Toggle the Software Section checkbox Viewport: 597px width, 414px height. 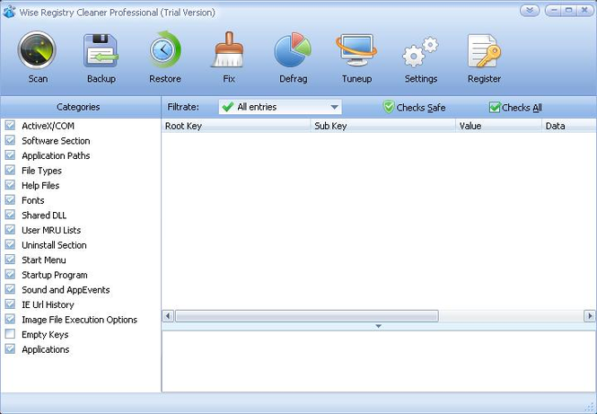[x=10, y=140]
